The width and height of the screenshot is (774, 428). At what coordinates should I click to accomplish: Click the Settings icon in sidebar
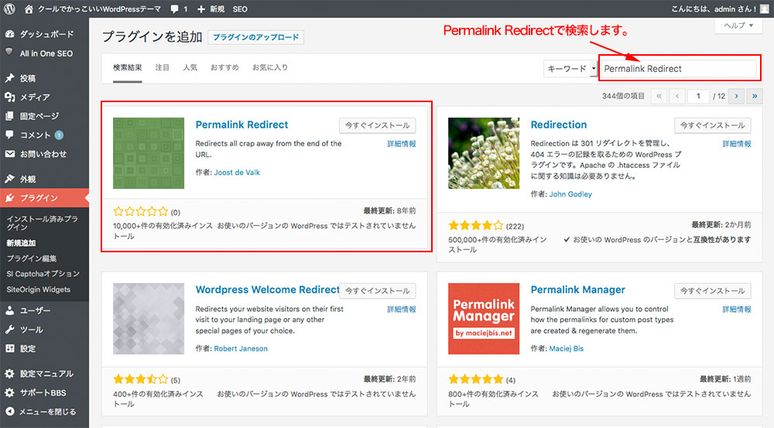pos(10,348)
